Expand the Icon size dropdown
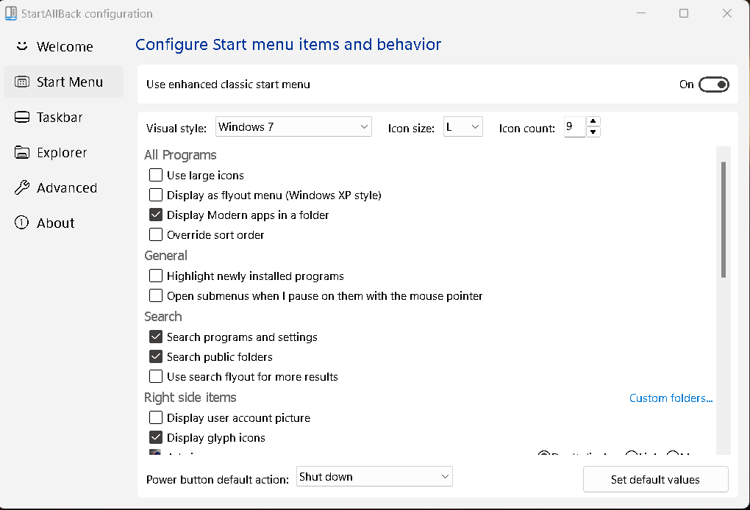The width and height of the screenshot is (750, 510). tap(463, 126)
